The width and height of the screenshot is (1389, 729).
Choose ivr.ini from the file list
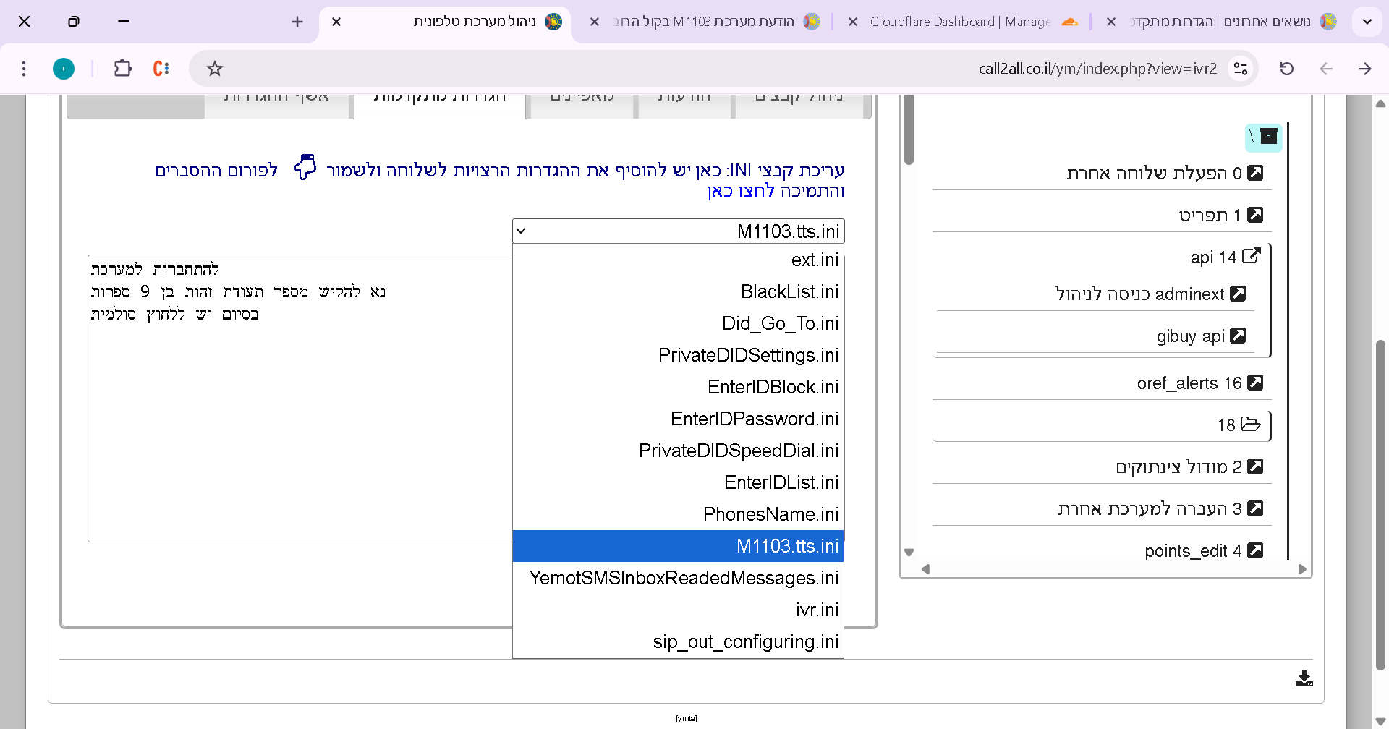[817, 610]
